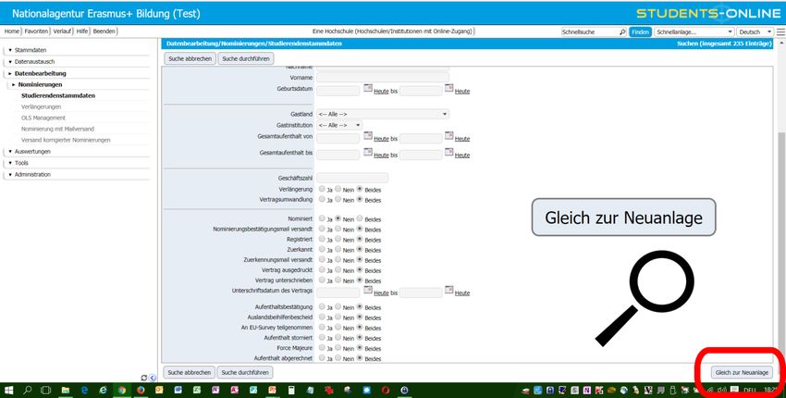
Task: Click the magnifier icon in Schnellsuche field
Action: [621, 31]
